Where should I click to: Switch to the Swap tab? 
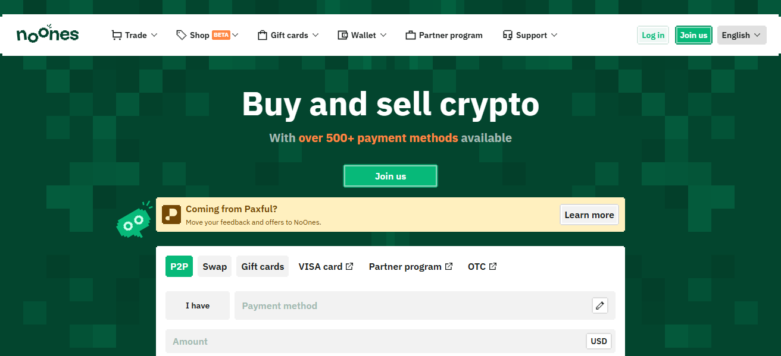coord(214,266)
